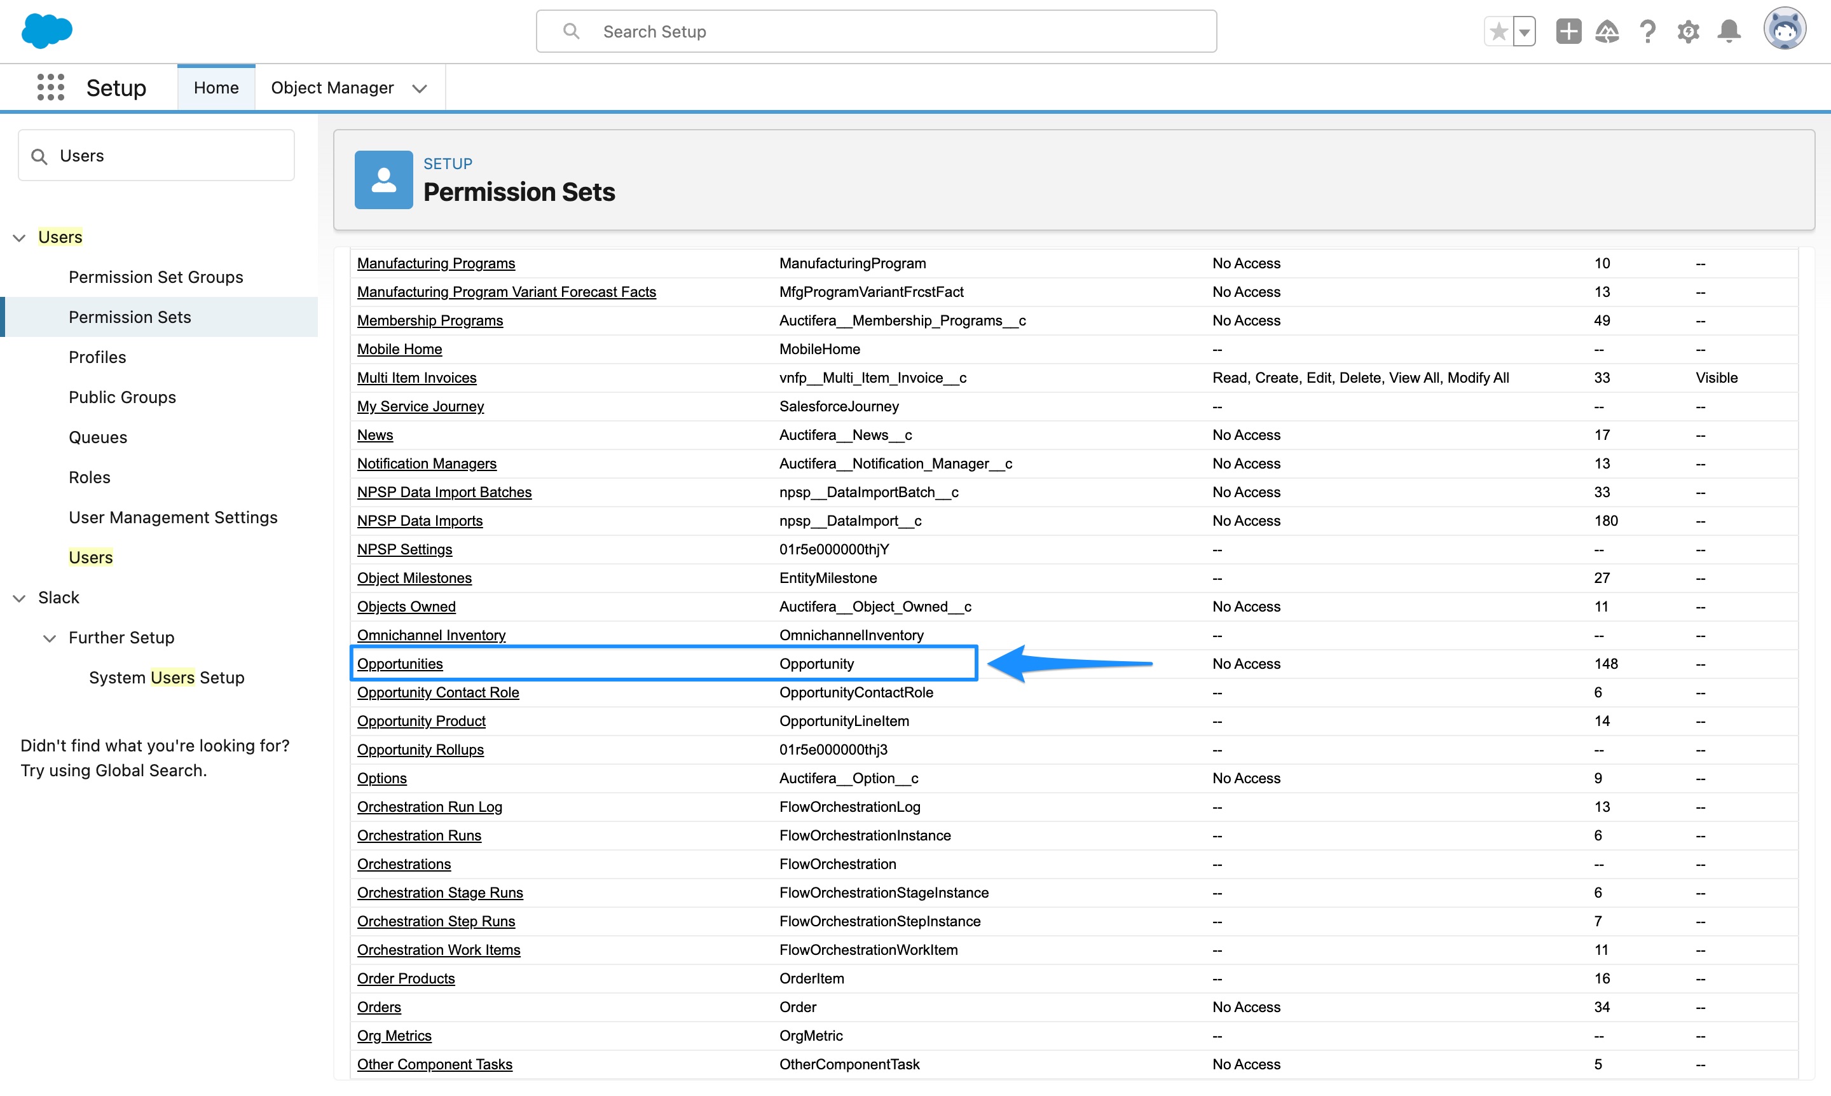
Task: Mark current page favorite via star
Action: click(x=1499, y=31)
